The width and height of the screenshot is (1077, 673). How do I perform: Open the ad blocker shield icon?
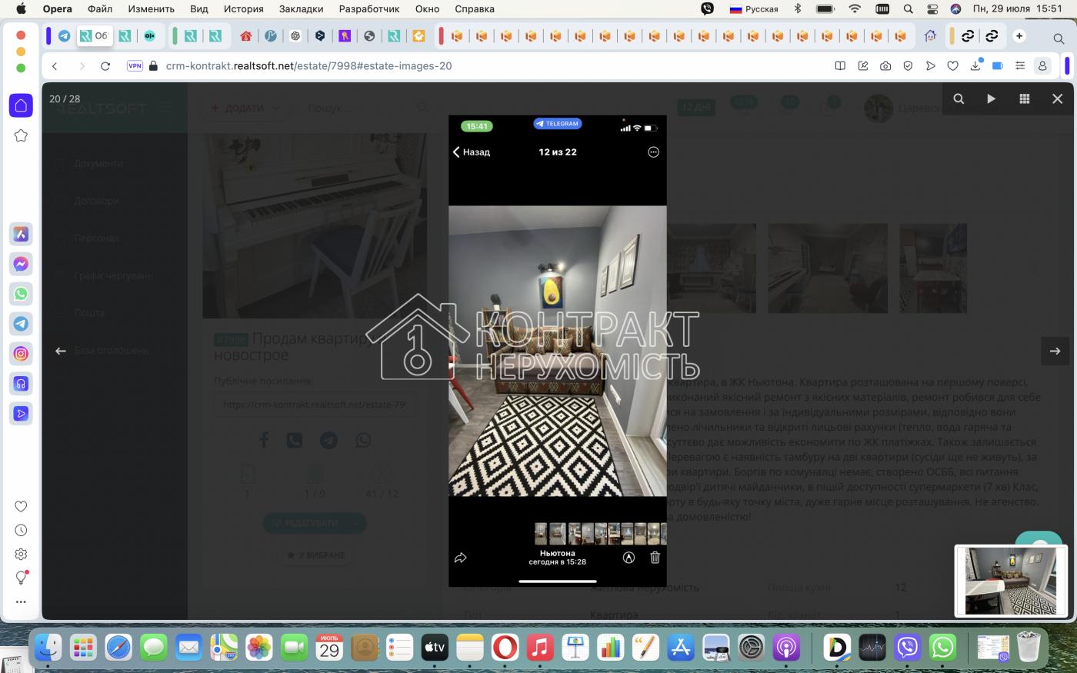click(908, 66)
